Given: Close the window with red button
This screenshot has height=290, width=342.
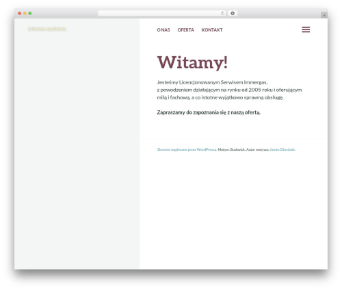Looking at the screenshot, I should 20,14.
